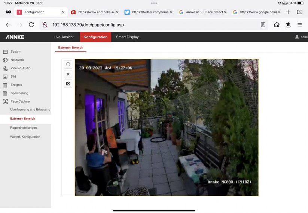Toggle reader mode icon in address bar
This screenshot has height=213, width=308.
[263, 25]
